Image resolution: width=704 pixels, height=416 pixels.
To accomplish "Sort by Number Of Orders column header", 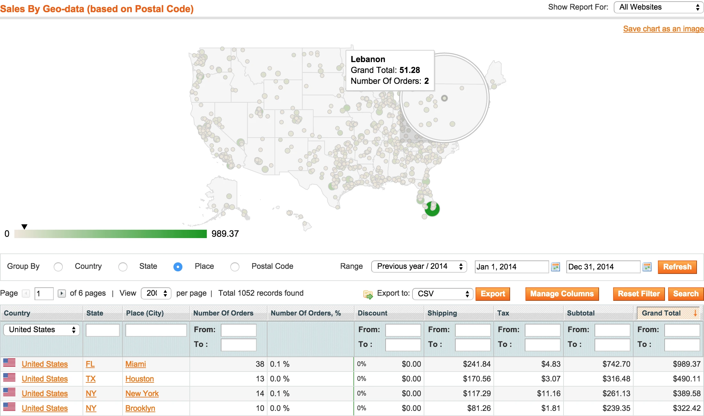I will coord(223,313).
